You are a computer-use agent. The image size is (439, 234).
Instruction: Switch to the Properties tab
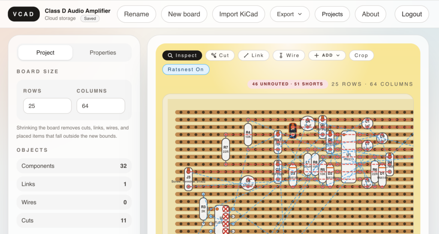click(102, 53)
